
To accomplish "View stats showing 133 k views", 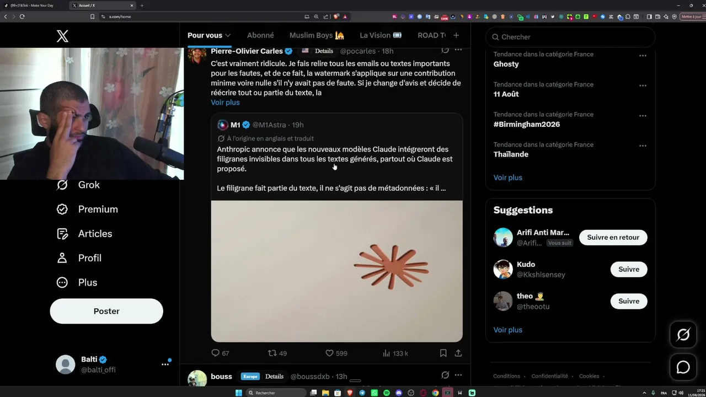I will click(x=395, y=353).
